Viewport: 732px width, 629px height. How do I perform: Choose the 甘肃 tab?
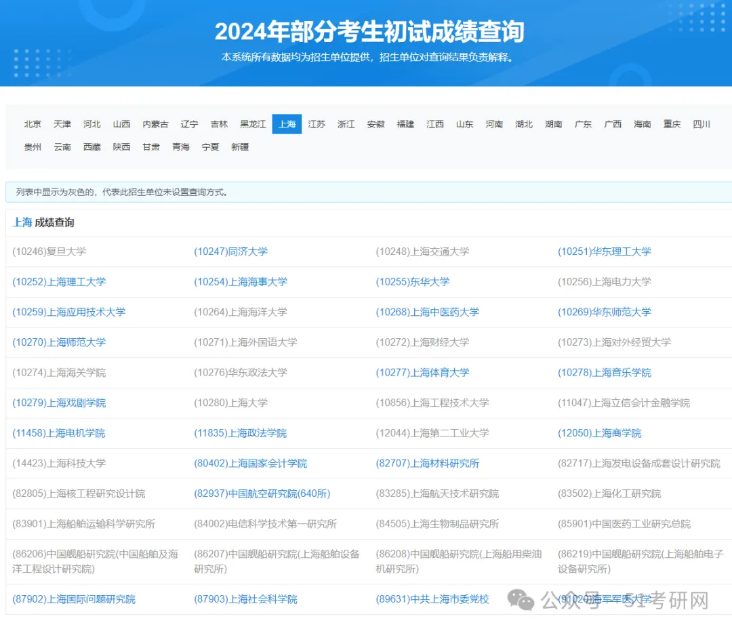point(151,147)
